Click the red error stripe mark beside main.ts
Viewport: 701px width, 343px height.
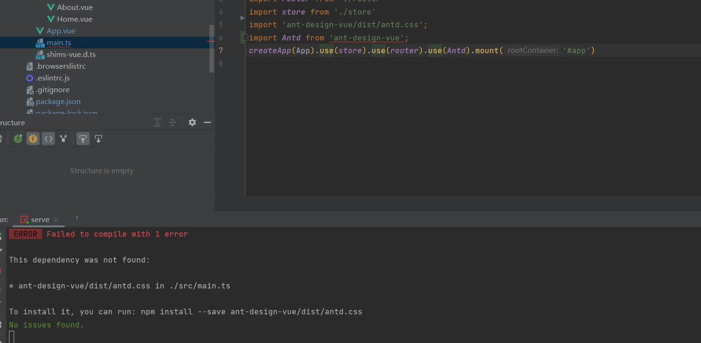pos(211,42)
